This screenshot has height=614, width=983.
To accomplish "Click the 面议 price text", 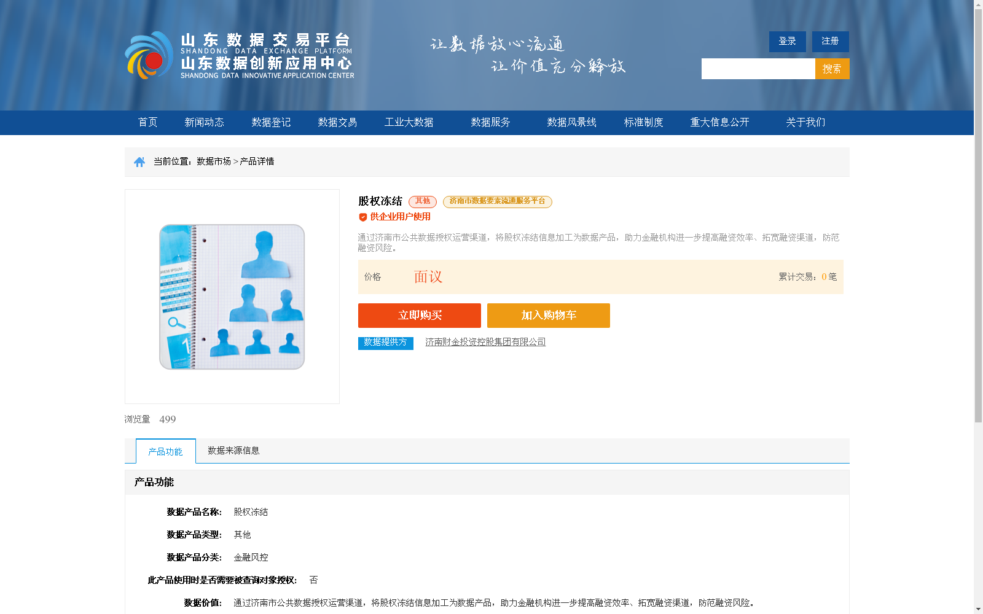I will (428, 277).
